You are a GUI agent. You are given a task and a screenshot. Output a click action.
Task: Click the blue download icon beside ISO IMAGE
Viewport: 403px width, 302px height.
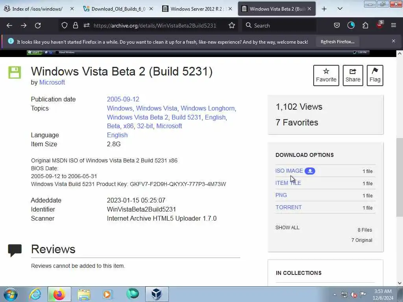tap(310, 171)
